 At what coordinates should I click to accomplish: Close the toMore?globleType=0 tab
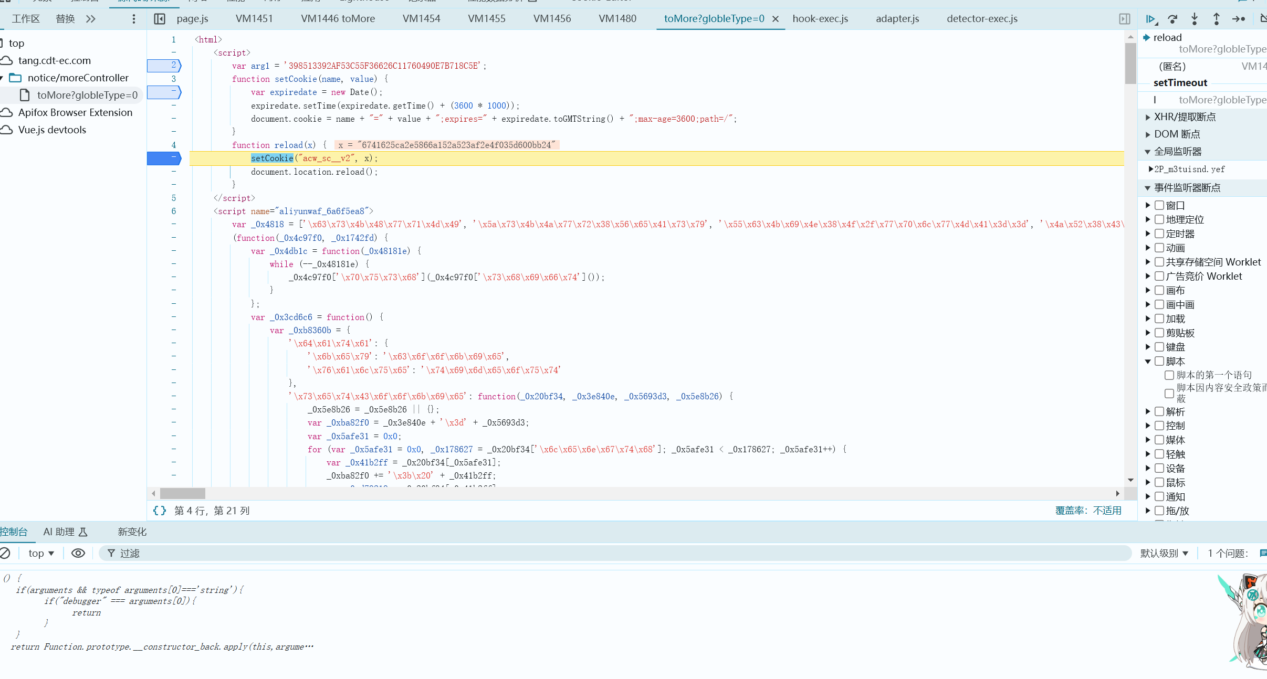click(775, 19)
